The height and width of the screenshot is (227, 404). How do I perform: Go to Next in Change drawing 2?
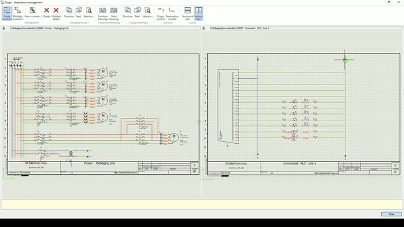tap(138, 13)
